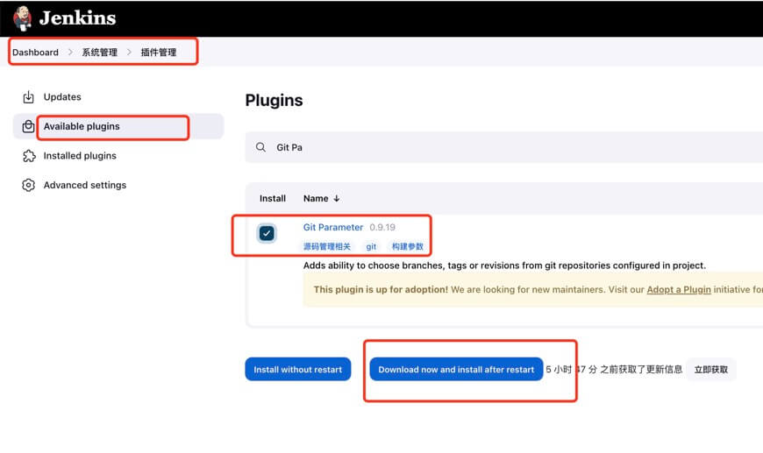Click the 立即获取 check now button
The width and height of the screenshot is (763, 453).
[x=711, y=370]
